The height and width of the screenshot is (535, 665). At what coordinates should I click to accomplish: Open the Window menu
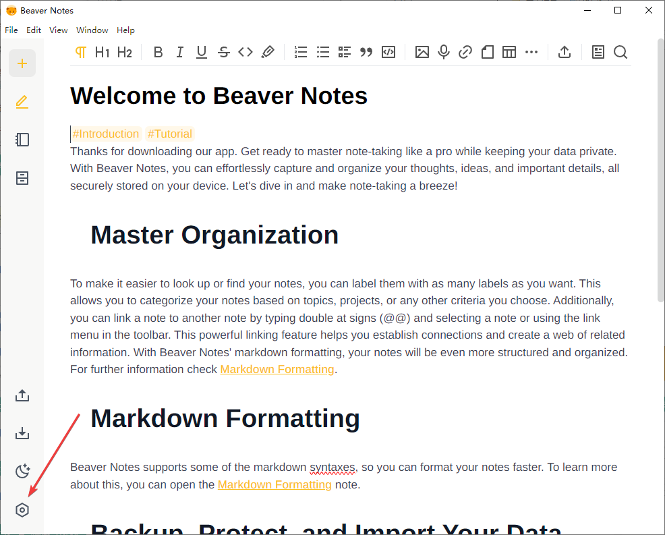click(x=92, y=30)
